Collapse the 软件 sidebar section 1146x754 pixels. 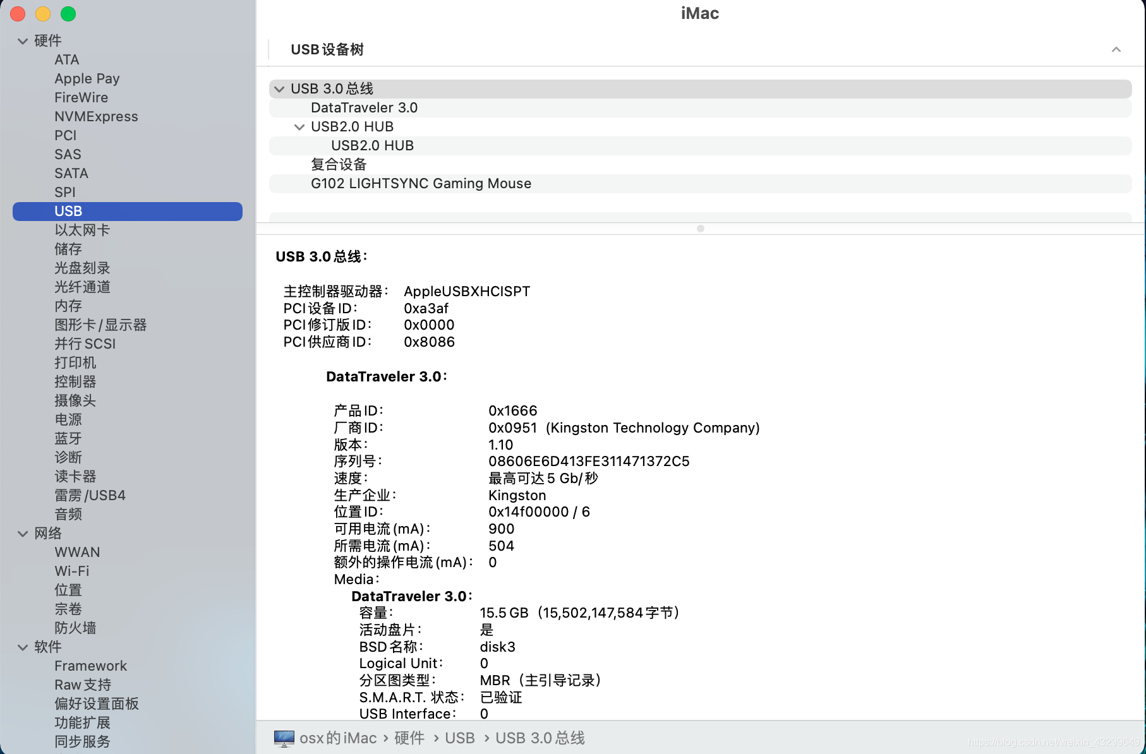[x=23, y=647]
